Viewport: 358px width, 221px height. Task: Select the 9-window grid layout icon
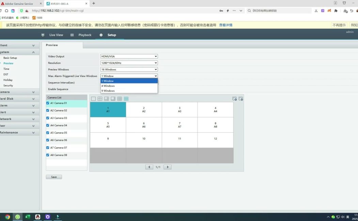pyautogui.click(x=120, y=99)
